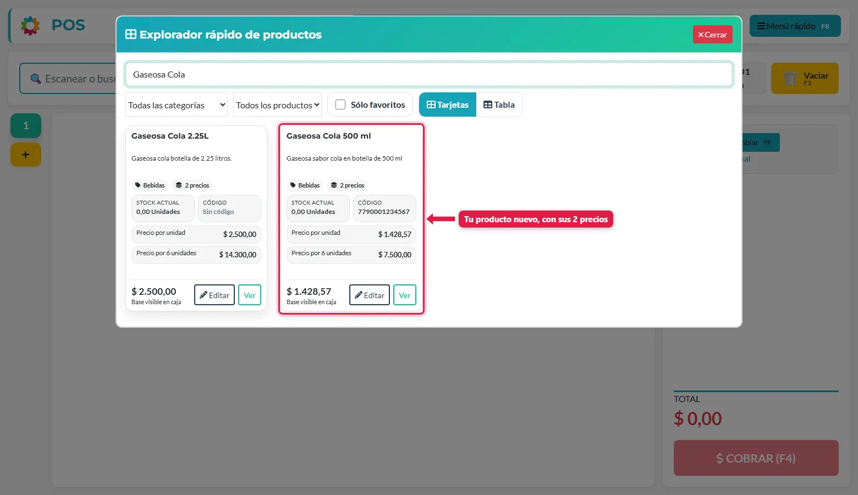This screenshot has width=858, height=495.
Task: Click the grid icon beside Explorador rápido title
Action: coord(131,34)
